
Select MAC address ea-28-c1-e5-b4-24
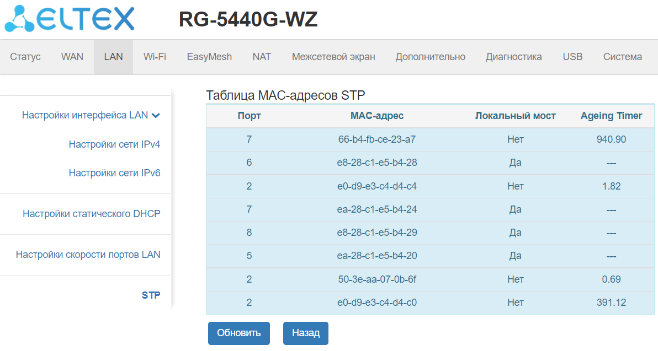click(377, 209)
